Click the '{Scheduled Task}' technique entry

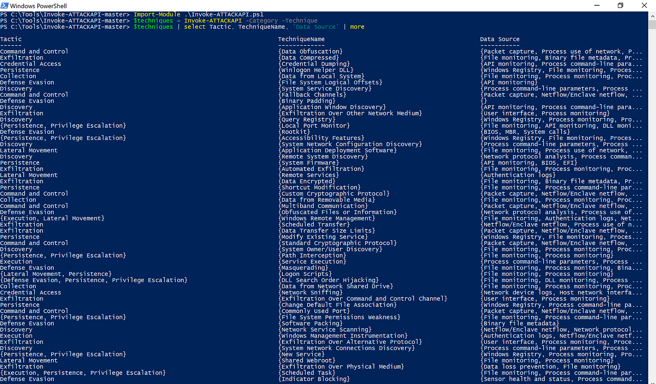[x=307, y=373]
